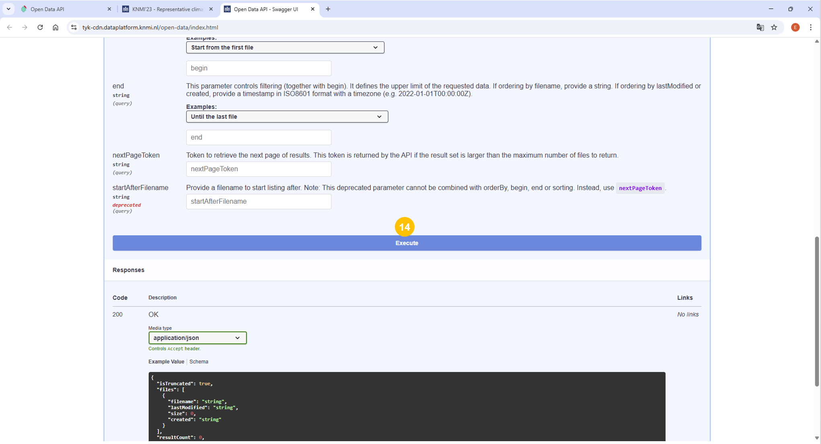
Task: Open the tab search chevron
Action: pyautogui.click(x=8, y=9)
